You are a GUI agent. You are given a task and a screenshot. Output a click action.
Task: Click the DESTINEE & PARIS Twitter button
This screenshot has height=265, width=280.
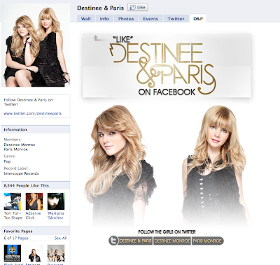[x=136, y=241]
